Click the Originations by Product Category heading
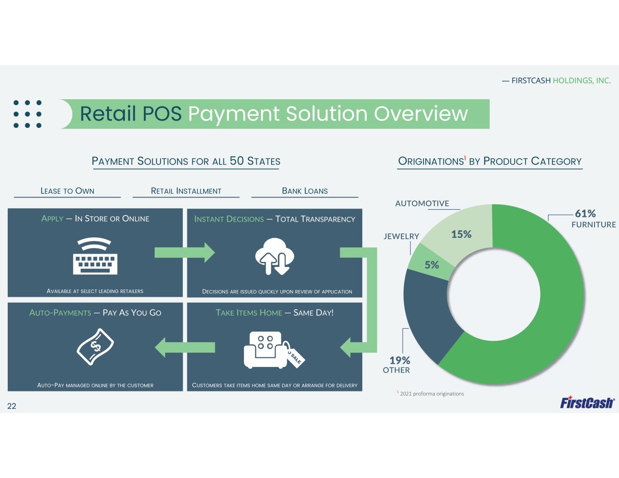This screenshot has height=478, width=619. [x=490, y=161]
